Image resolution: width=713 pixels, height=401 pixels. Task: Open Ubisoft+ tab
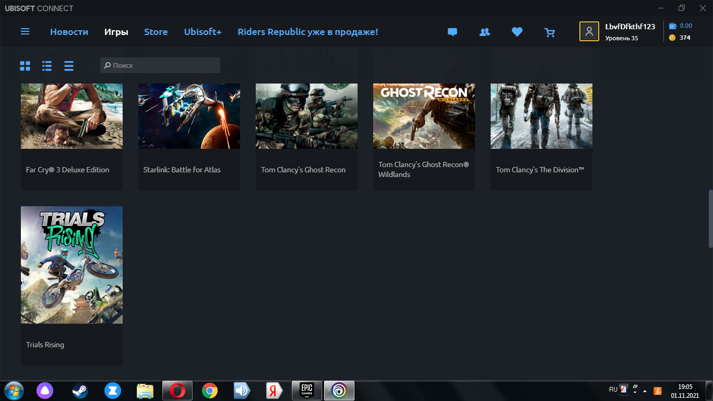203,32
